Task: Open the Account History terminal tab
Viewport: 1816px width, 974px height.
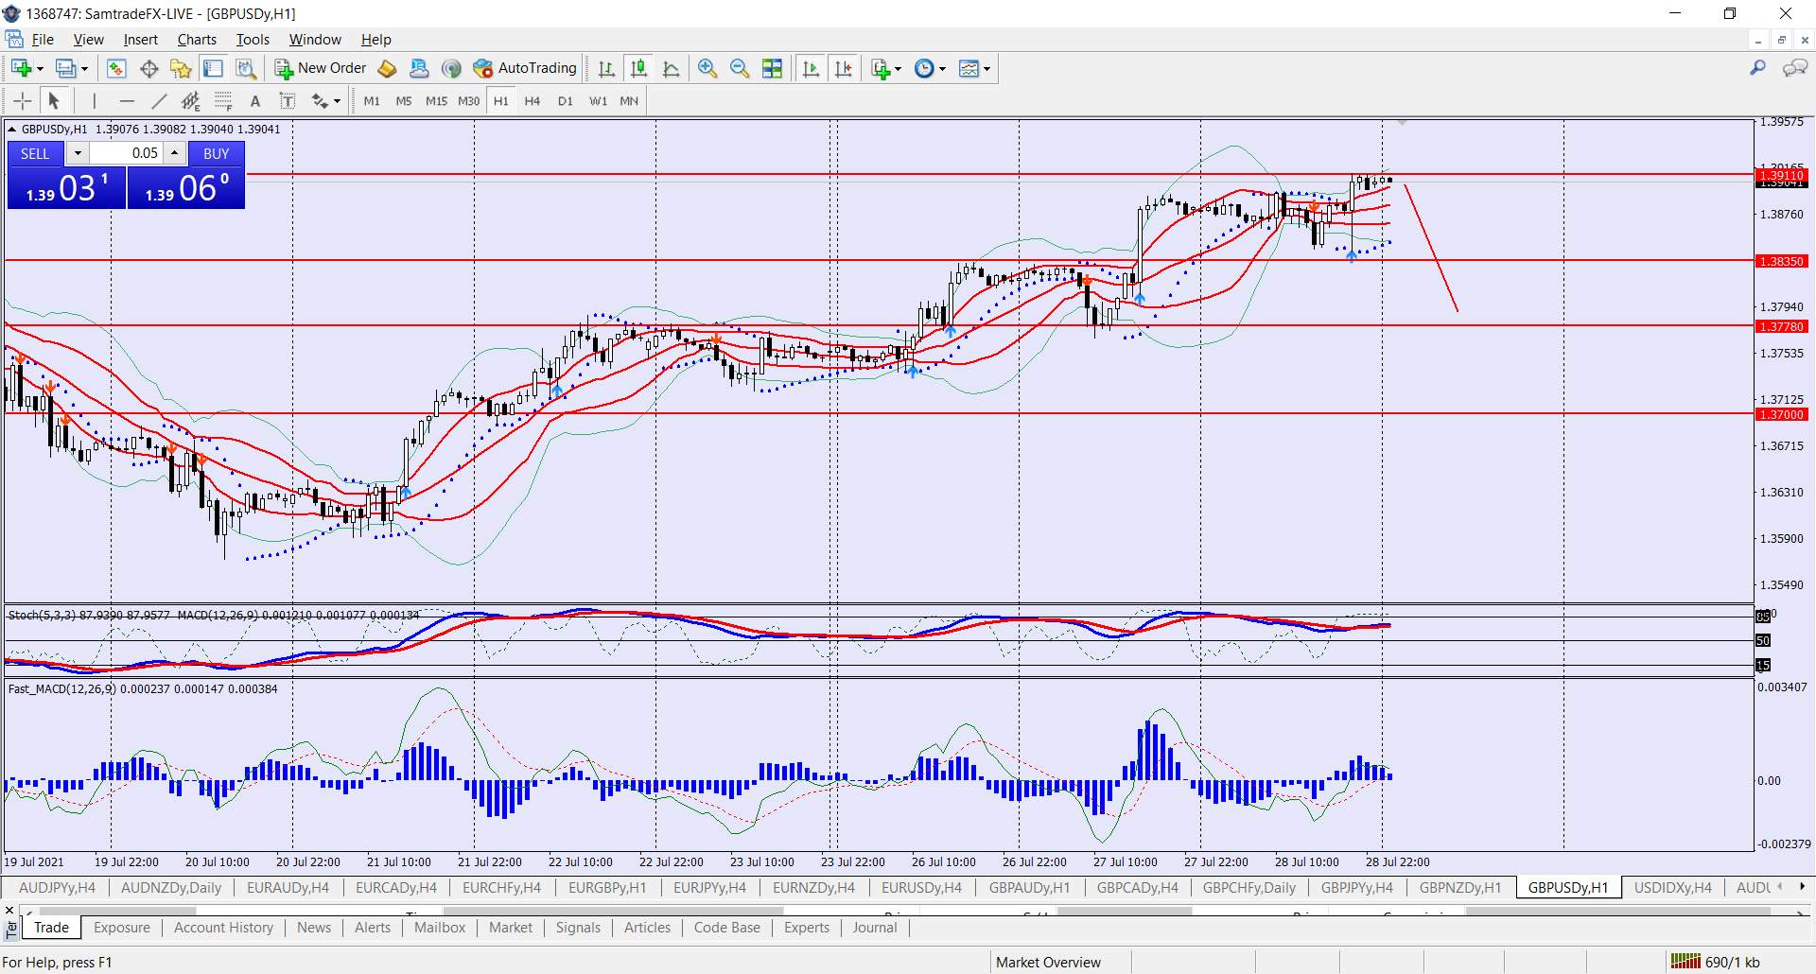Action: 223,928
